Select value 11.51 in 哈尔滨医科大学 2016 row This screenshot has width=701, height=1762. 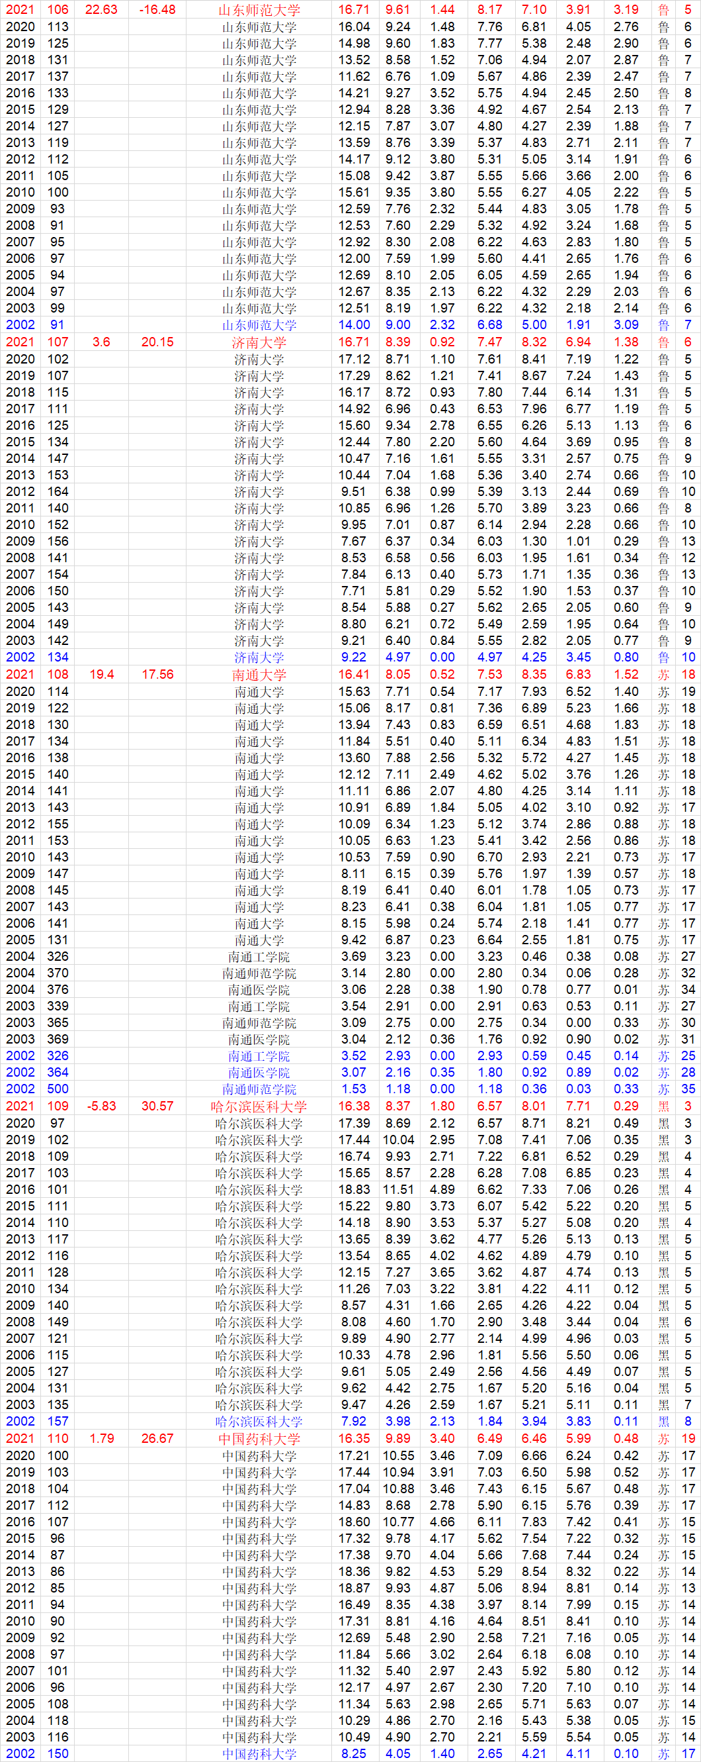point(397,1189)
